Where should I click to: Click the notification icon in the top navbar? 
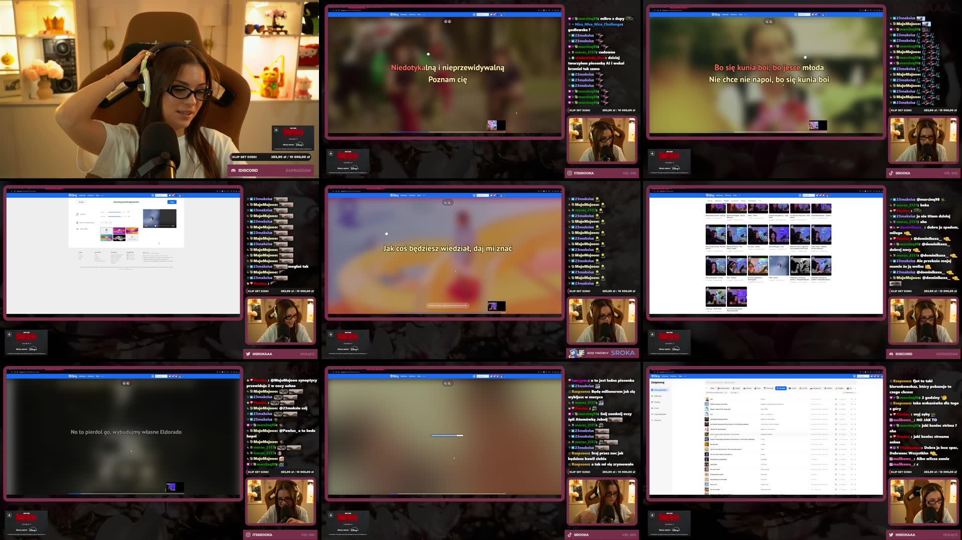[x=875, y=376]
